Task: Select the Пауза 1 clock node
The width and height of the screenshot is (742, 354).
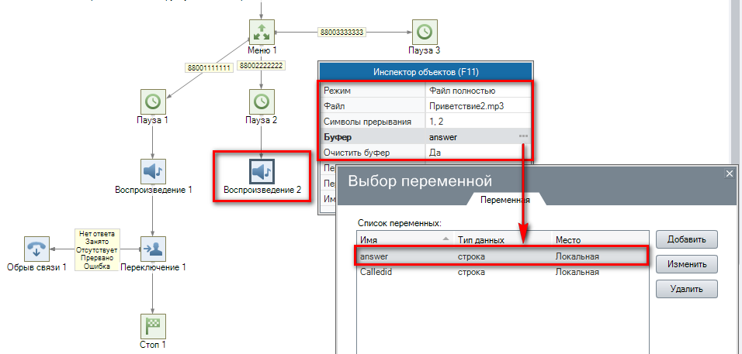Action: pyautogui.click(x=153, y=101)
